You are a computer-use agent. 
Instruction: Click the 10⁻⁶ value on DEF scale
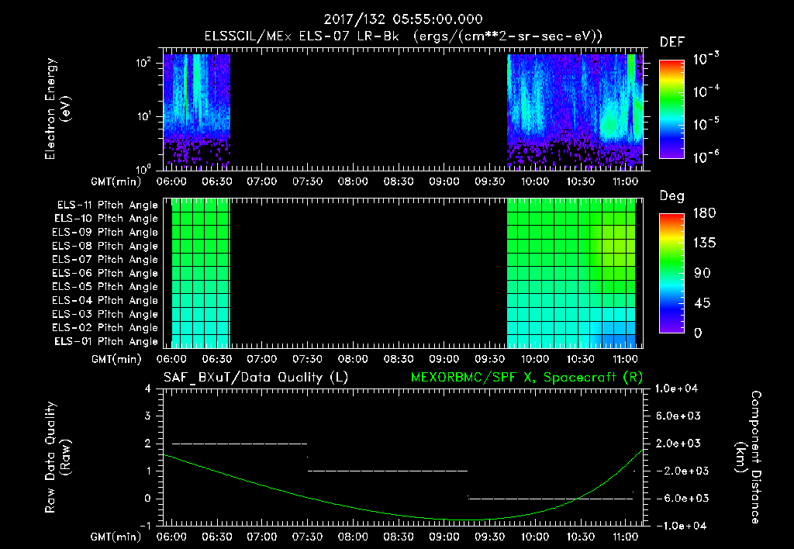[706, 157]
